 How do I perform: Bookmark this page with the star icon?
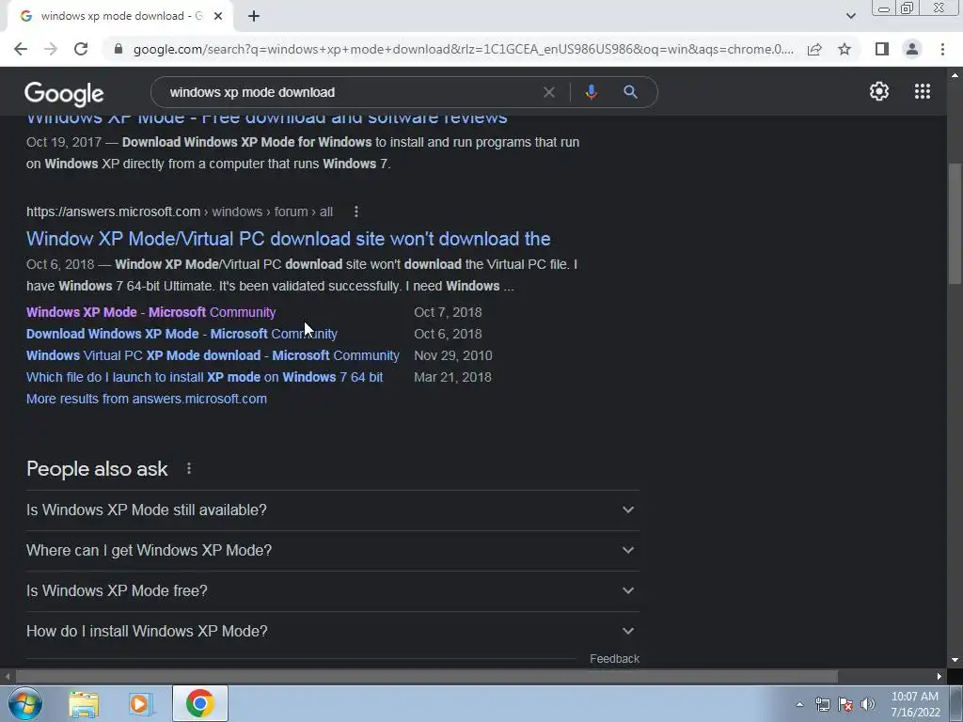point(845,49)
